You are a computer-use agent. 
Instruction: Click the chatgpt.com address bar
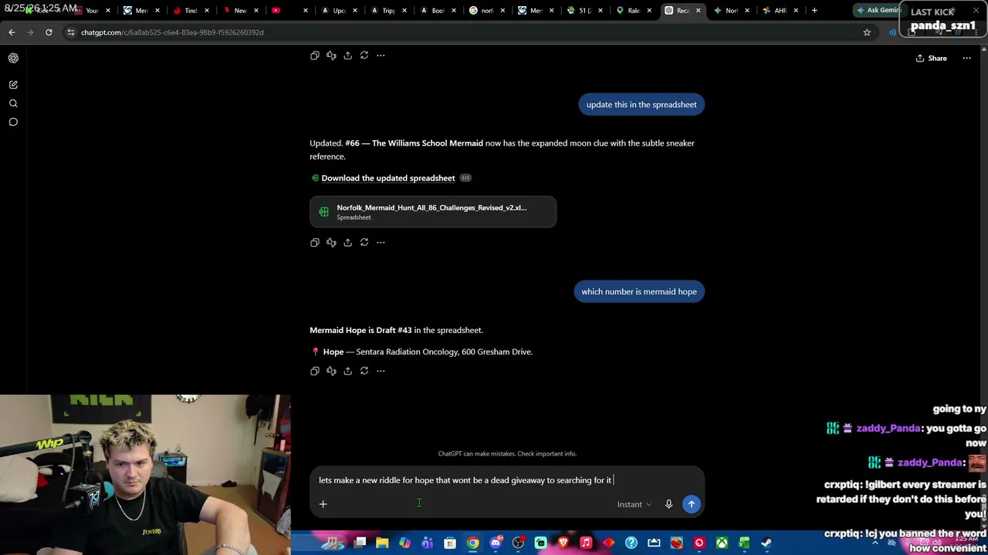tap(463, 32)
